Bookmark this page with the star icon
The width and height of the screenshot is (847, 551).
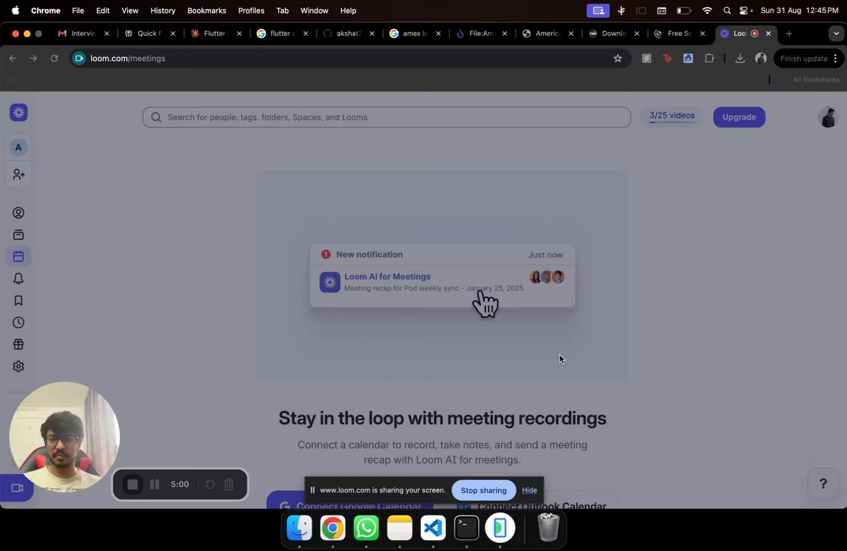click(618, 58)
